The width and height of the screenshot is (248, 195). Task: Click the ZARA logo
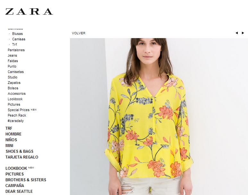[x=29, y=12]
